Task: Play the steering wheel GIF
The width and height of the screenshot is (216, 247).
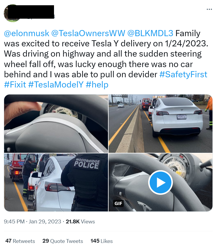Action: point(160,183)
